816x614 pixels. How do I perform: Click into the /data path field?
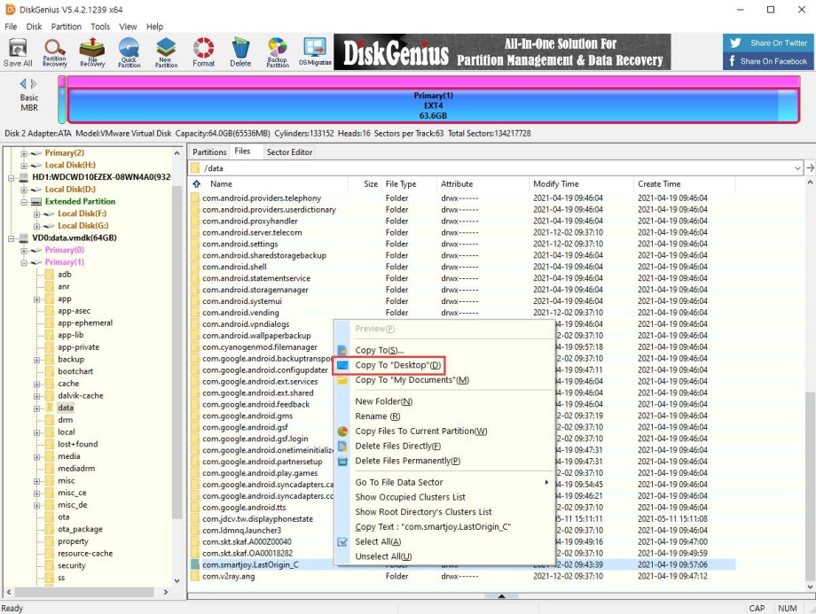point(494,168)
